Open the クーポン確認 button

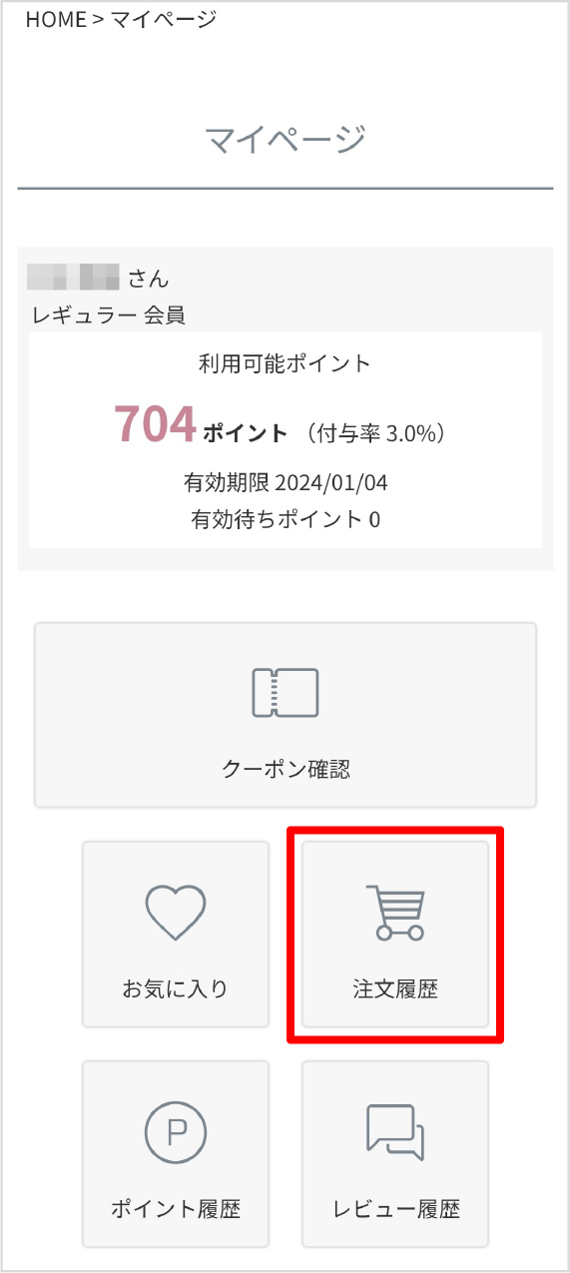coord(285,715)
